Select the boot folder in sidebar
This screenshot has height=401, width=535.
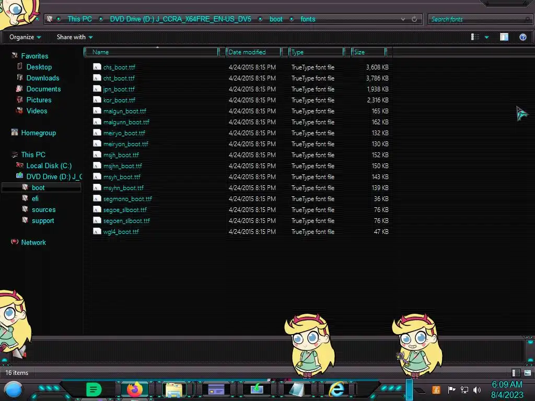point(38,187)
